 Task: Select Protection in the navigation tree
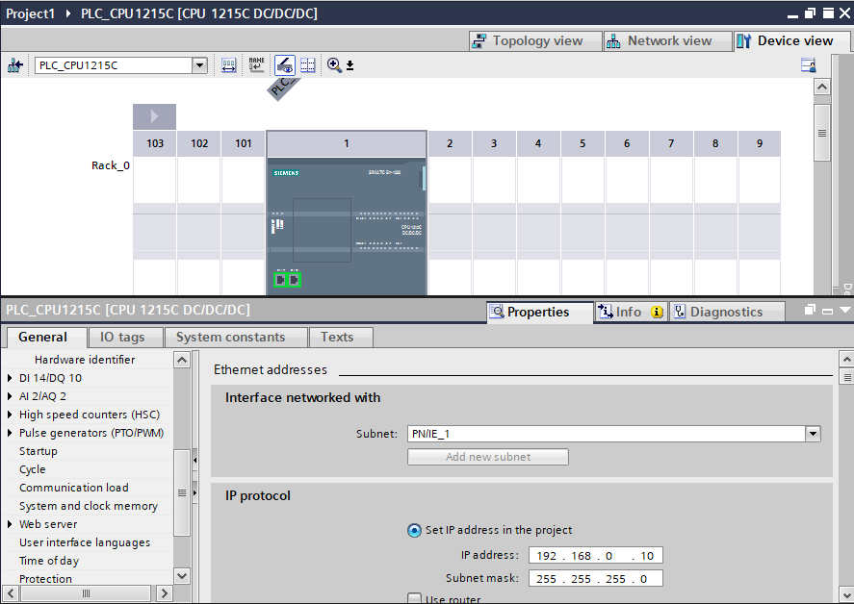click(45, 579)
